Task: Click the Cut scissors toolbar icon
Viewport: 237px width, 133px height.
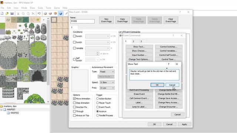Action: [x=18, y=14]
